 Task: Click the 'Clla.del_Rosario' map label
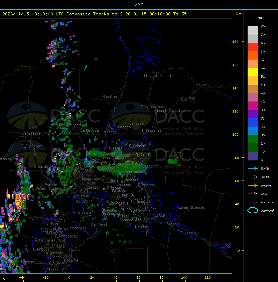[x=157, y=76]
